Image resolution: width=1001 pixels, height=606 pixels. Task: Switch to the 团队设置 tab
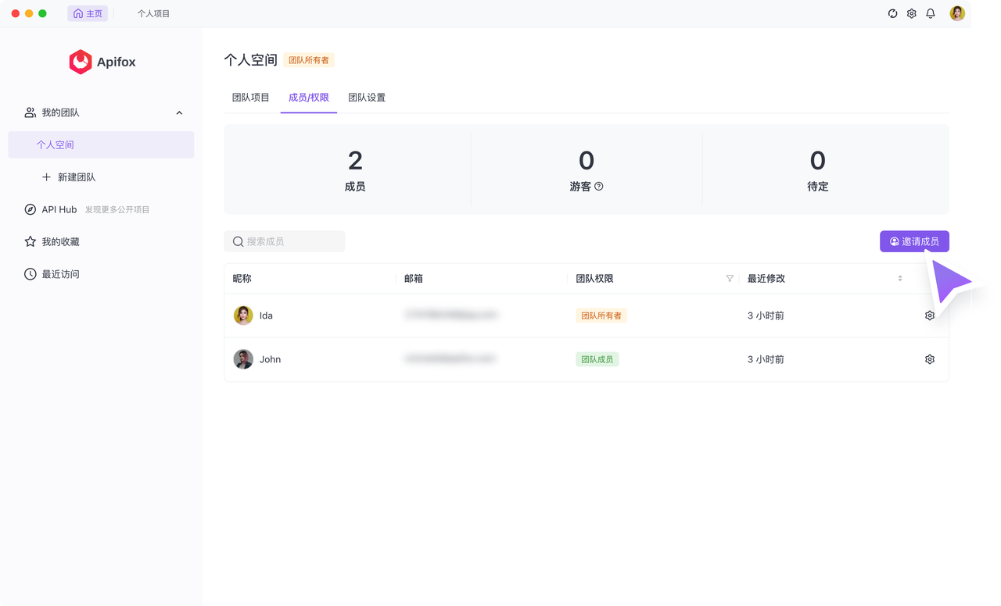(x=367, y=98)
